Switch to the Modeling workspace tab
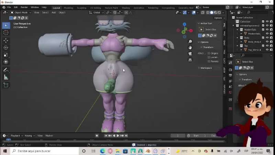The width and height of the screenshot is (275, 155). (x=68, y=8)
